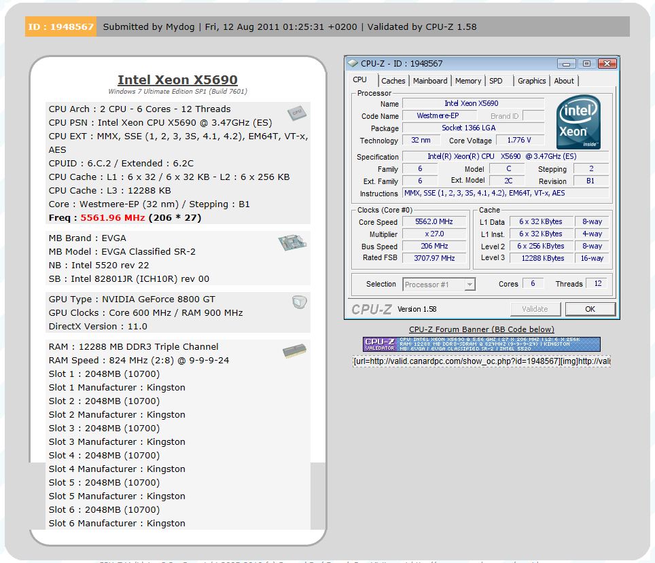Screen dimensions: 655x563
Task: Click the NB Intel 5520 rev 22 line
Action: (x=99, y=266)
